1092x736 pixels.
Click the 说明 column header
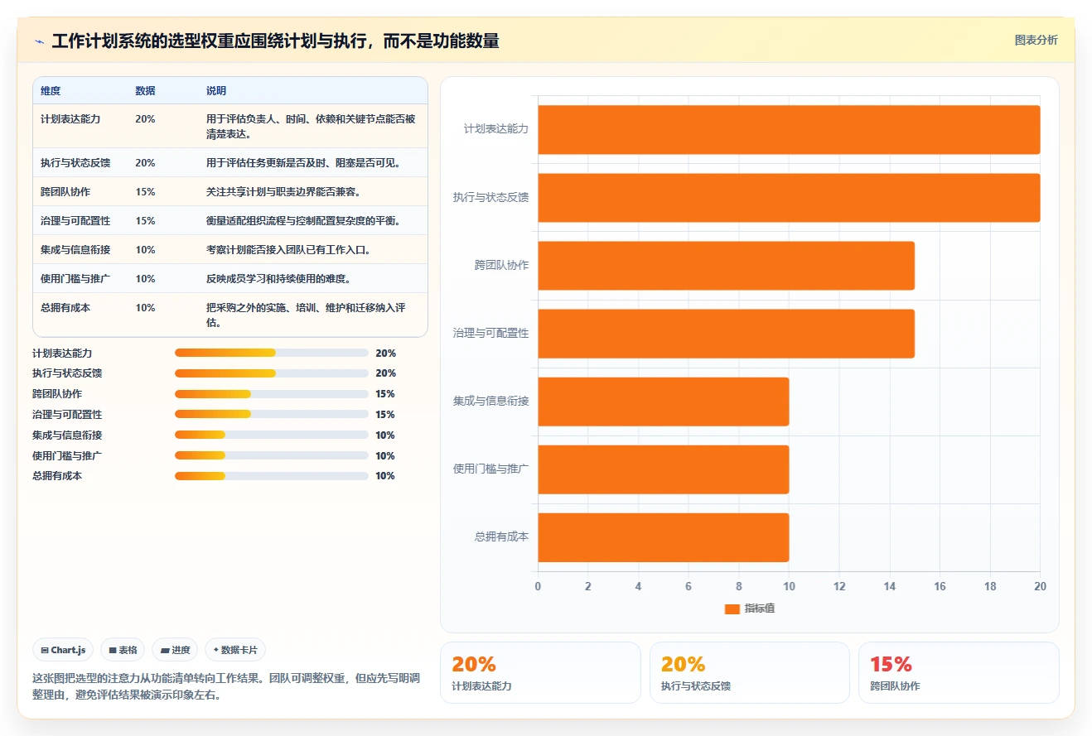click(216, 91)
